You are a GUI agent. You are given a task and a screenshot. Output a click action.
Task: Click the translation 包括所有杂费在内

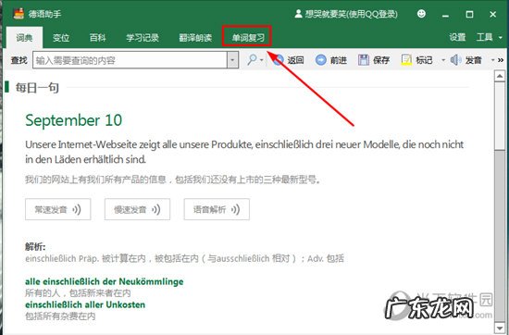coord(60,316)
